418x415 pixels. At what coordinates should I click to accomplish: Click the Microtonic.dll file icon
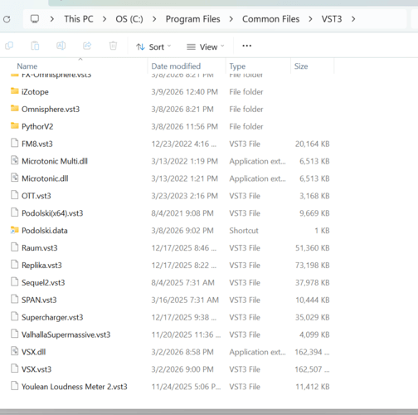tap(14, 178)
